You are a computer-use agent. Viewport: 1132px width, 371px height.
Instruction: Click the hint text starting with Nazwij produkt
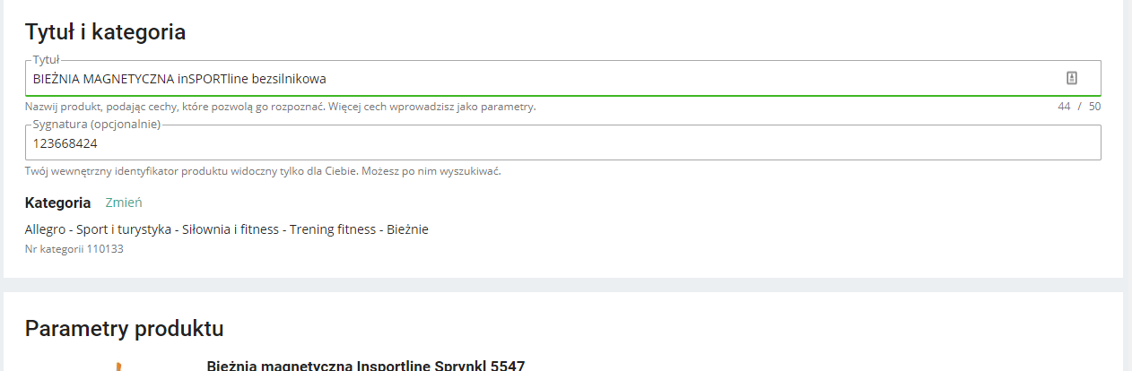click(280, 107)
